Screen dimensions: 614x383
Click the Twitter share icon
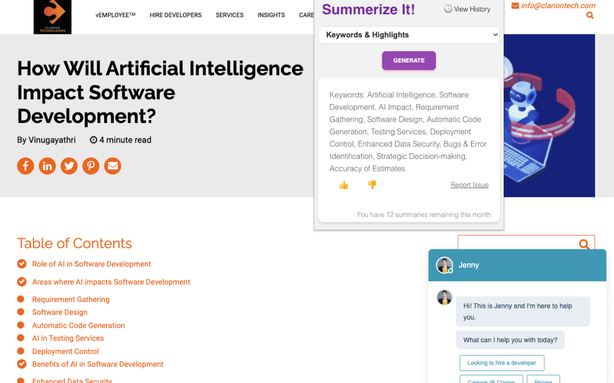69,166
